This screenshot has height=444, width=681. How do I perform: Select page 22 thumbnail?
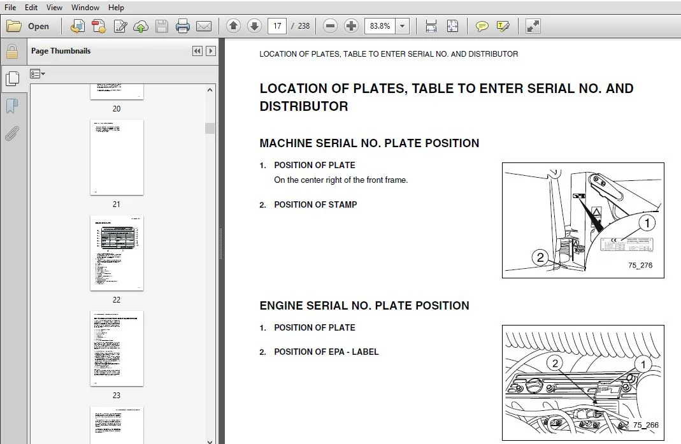click(117, 253)
